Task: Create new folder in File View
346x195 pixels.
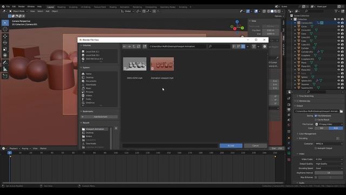Action: pos(145,47)
